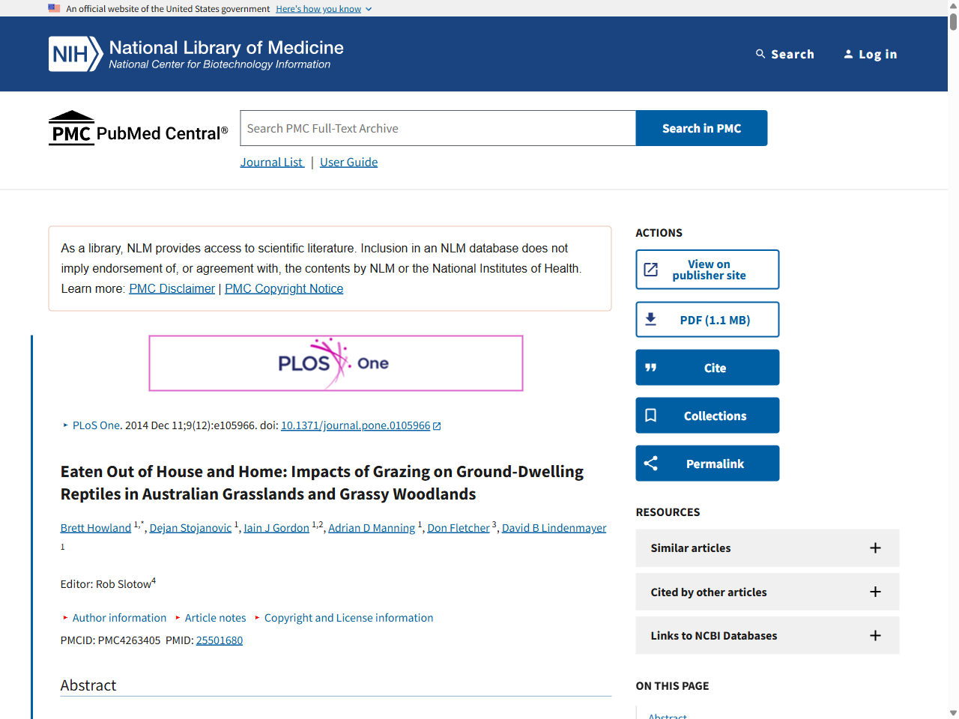Expand Links to NCBI Databases section
Viewport: 959px width, 719px height.
874,636
